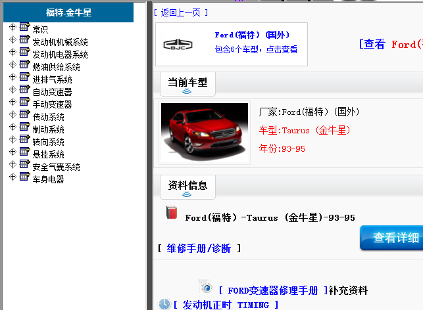Select the 传动系统 tree item
423x310 pixels.
48,117
